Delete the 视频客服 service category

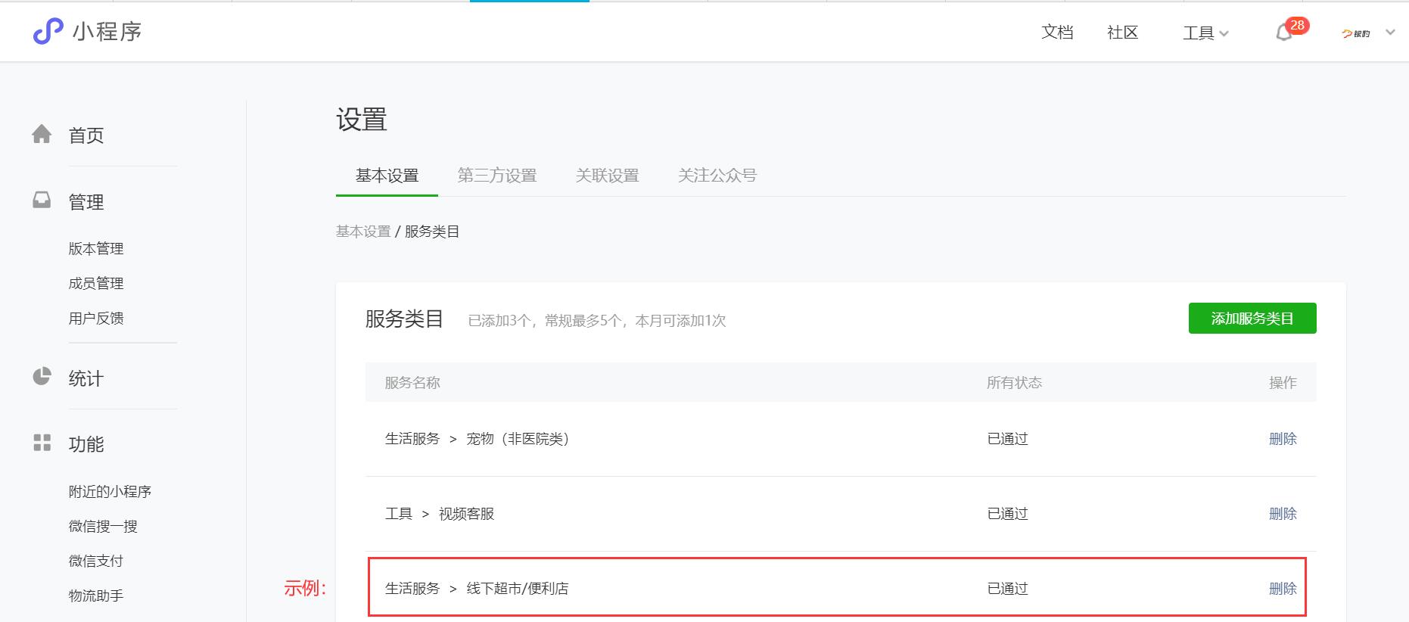click(1282, 514)
